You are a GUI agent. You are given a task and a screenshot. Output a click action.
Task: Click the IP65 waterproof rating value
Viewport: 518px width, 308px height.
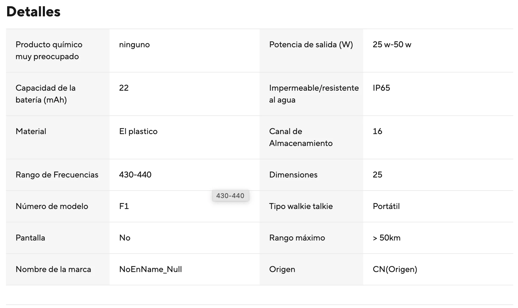(381, 88)
